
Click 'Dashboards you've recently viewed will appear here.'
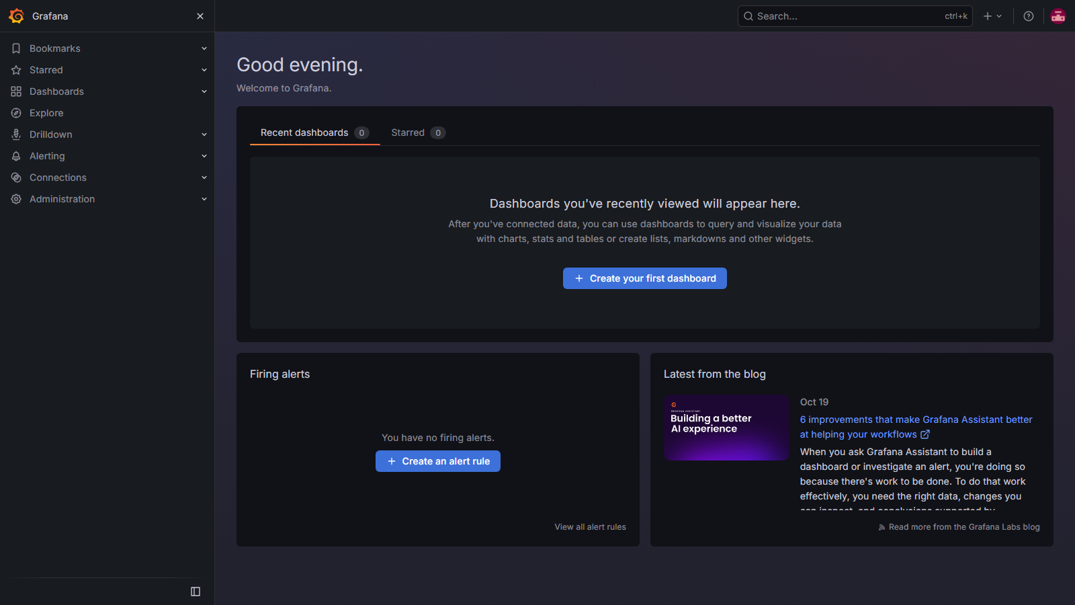645,204
